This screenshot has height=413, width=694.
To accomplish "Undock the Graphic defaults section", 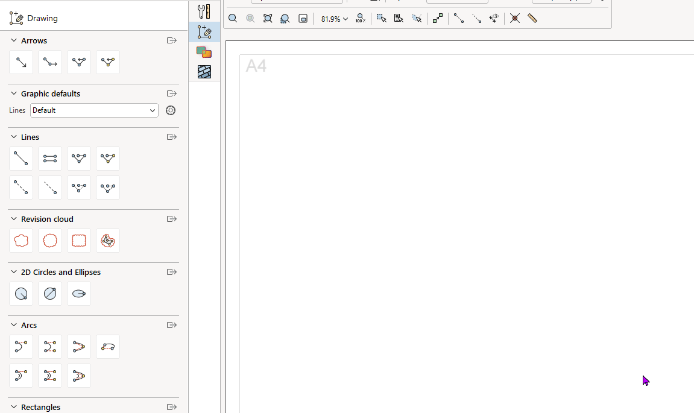I will (x=172, y=93).
